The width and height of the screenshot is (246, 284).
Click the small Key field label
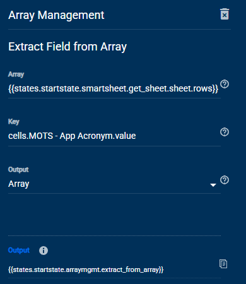pyautogui.click(x=14, y=121)
